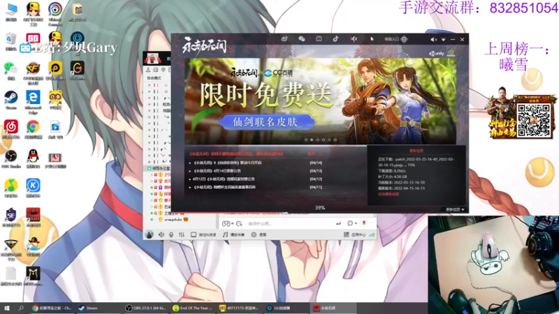
Task: Switch to Steam window in taskbar
Action: (99, 308)
